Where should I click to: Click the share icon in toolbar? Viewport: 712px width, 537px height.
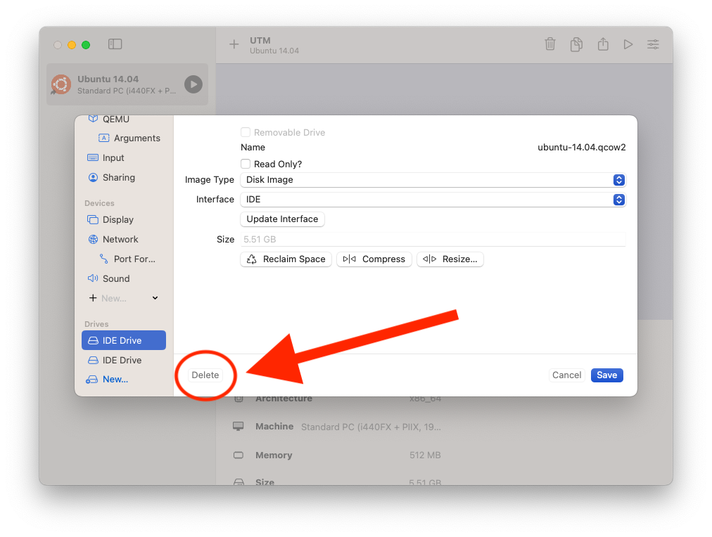[603, 44]
